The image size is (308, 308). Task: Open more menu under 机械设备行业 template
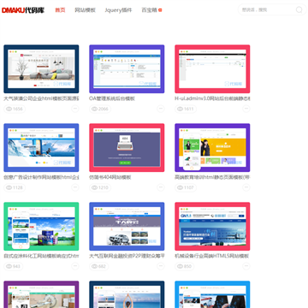point(246,266)
